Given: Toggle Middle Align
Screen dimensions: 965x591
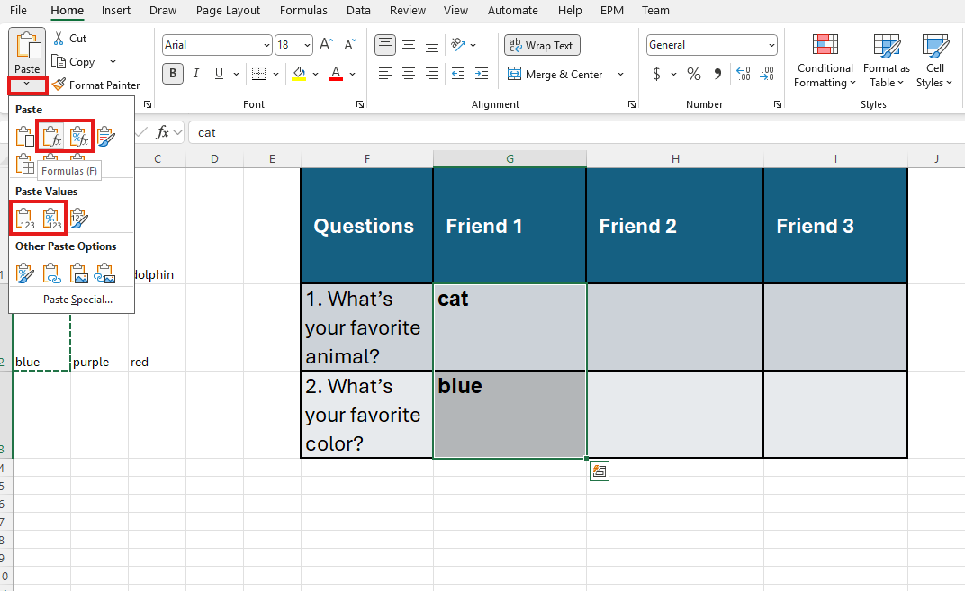Looking at the screenshot, I should tap(409, 44).
